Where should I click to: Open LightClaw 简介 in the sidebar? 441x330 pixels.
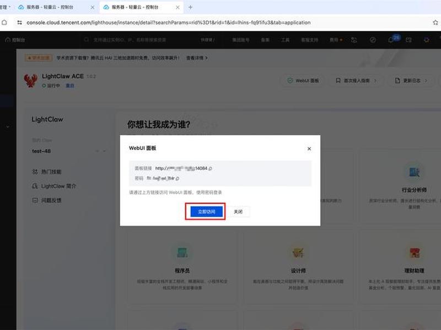pyautogui.click(x=54, y=186)
